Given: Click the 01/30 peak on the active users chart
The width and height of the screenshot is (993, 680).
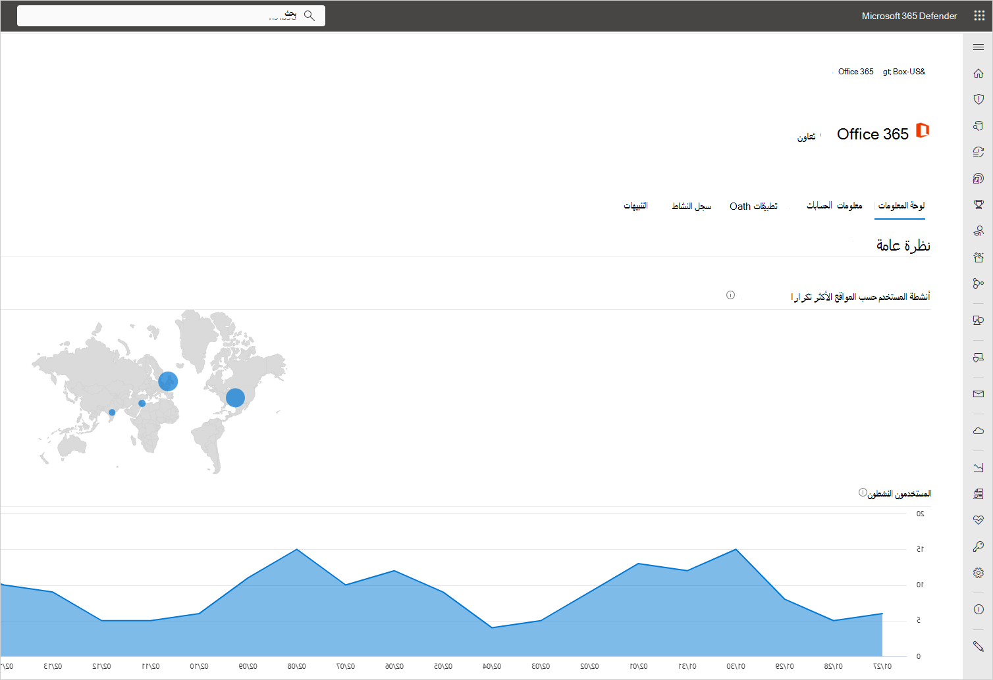Looking at the screenshot, I should tap(736, 549).
